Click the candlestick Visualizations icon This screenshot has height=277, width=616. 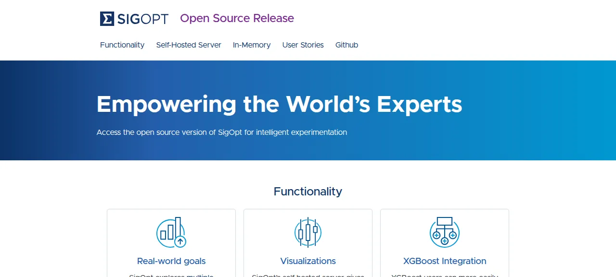click(308, 232)
